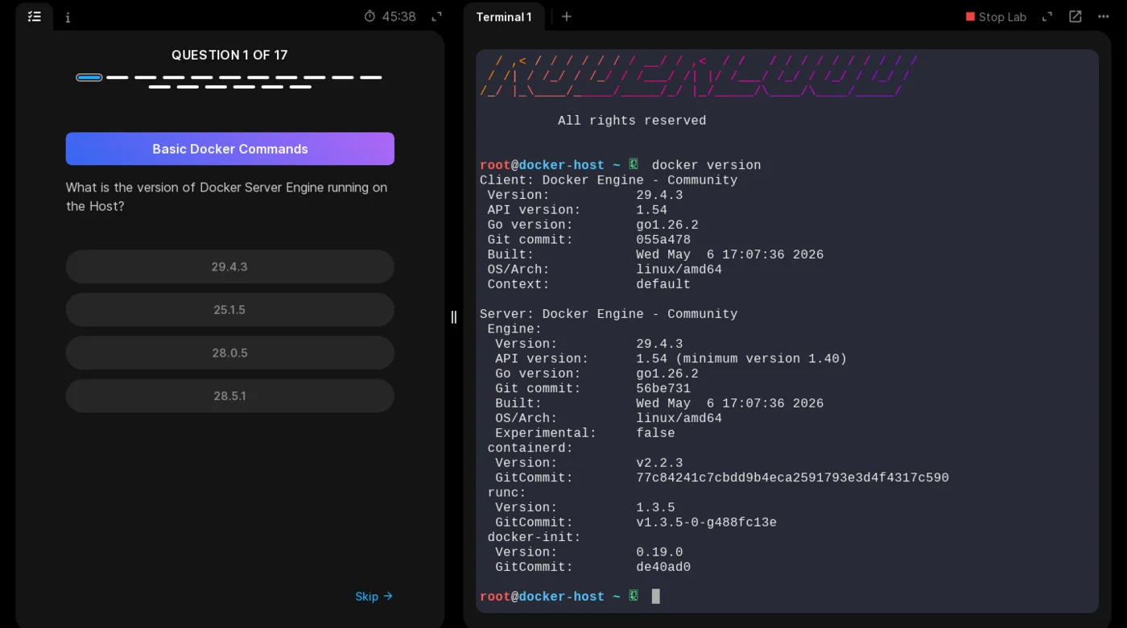Click the Client Git commit 055a478
Viewport: 1127px width, 628px height.
pyautogui.click(x=663, y=240)
